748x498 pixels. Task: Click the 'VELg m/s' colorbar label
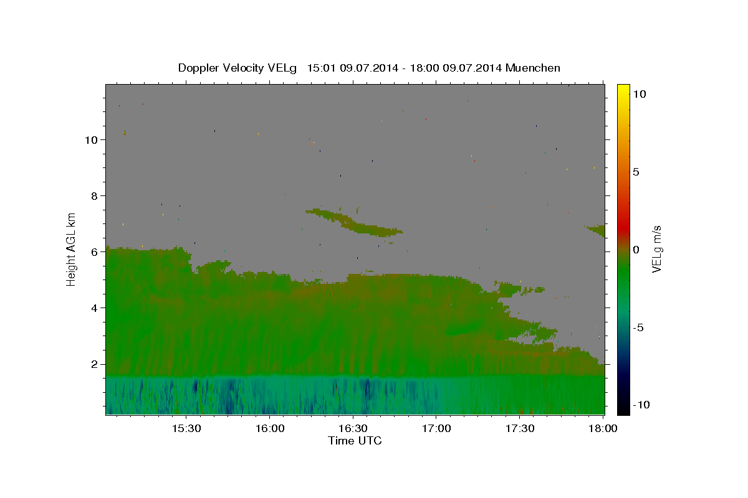coord(656,249)
